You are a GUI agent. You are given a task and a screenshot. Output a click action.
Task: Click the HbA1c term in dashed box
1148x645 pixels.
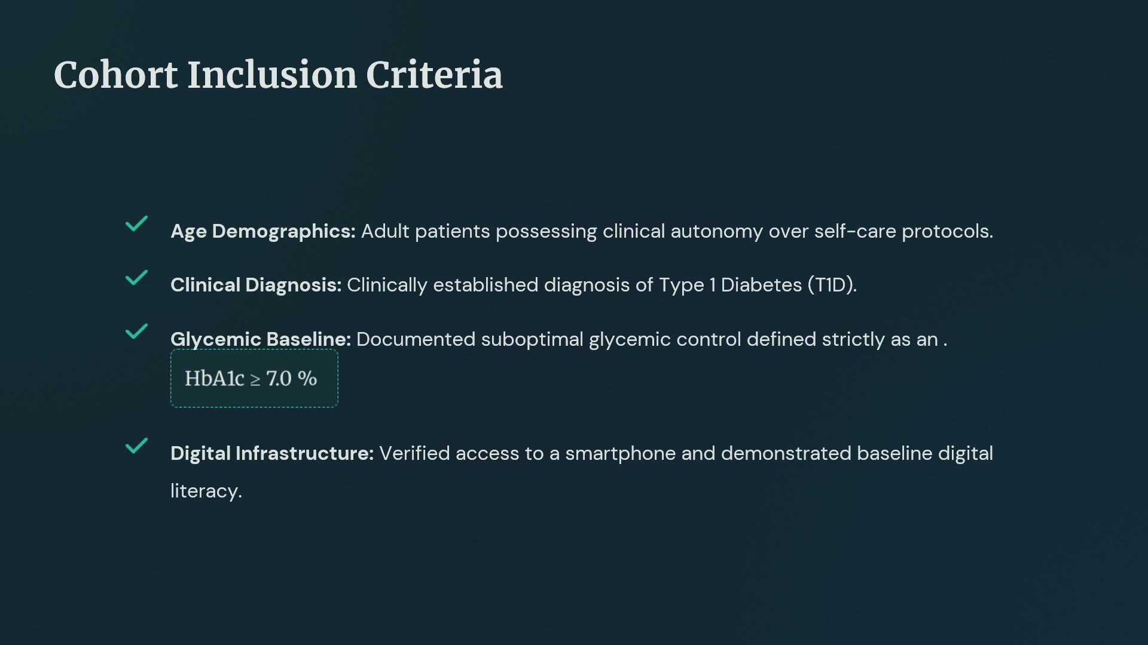[215, 379]
